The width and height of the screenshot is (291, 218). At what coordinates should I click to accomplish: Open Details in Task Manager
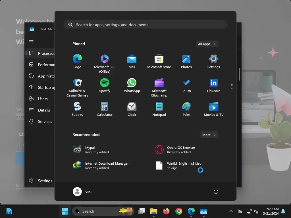coord(40,110)
